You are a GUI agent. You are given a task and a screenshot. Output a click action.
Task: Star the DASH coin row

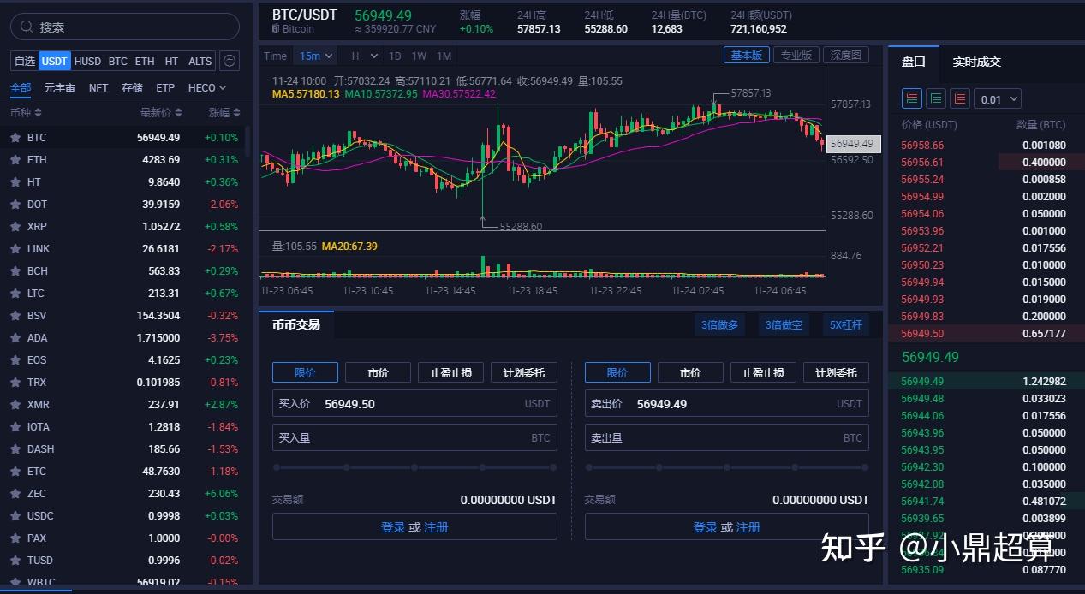point(15,448)
